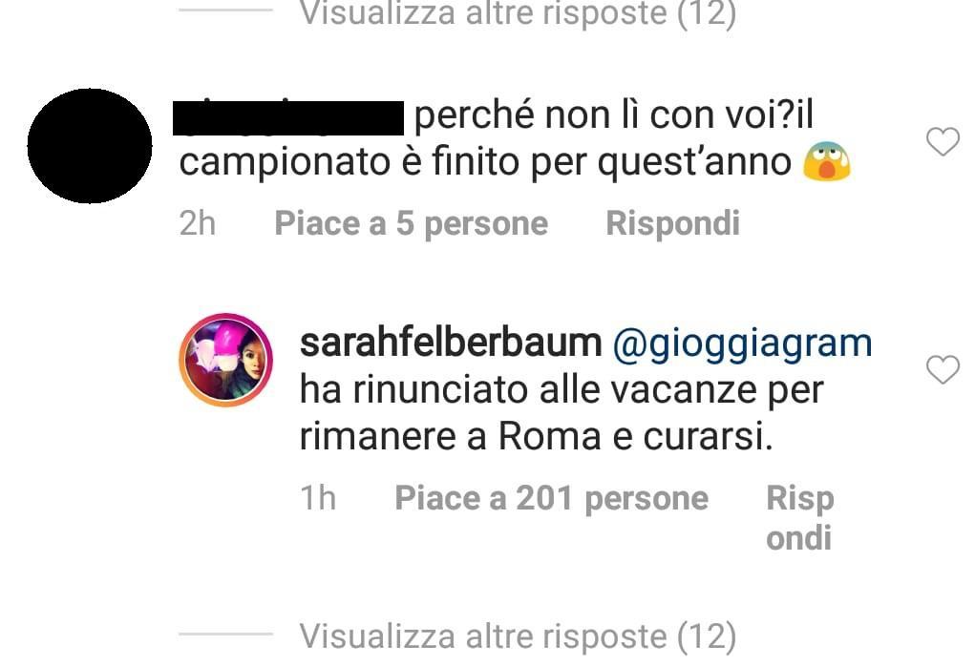Screen dimensions: 975x666
Task: Tap the heart on sarahfelberbaum's reply
Action: pyautogui.click(x=943, y=370)
